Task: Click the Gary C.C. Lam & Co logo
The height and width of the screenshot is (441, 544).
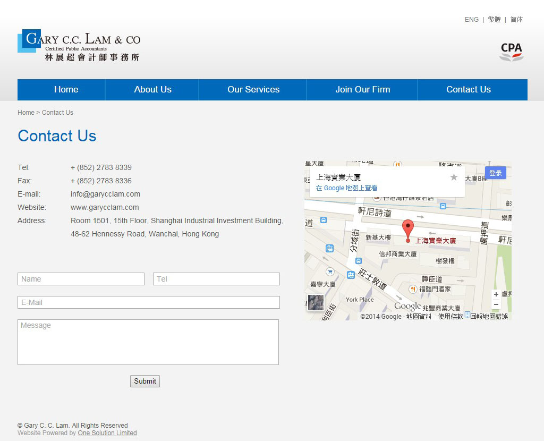Action: (x=80, y=45)
